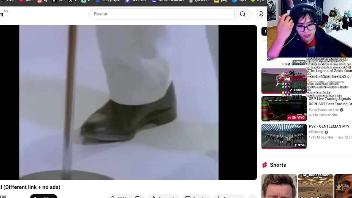Open the 'ig' Instagram bookmark
This screenshot has width=352, height=198.
pyautogui.click(x=42, y=1)
